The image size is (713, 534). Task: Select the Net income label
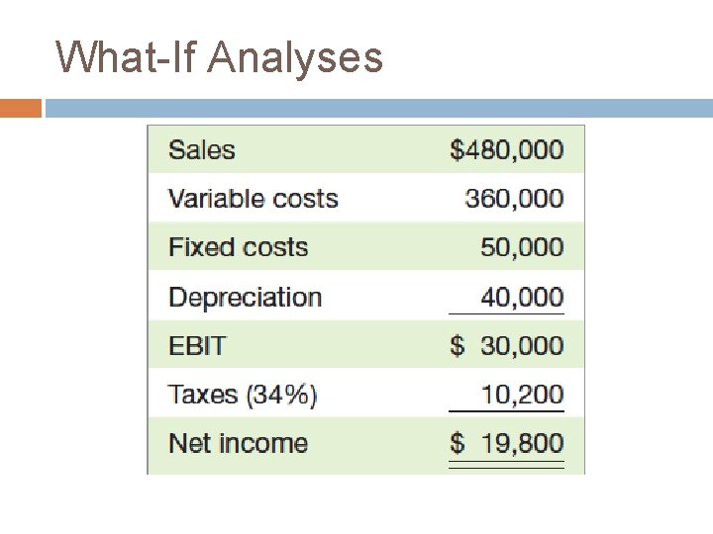coord(239,443)
